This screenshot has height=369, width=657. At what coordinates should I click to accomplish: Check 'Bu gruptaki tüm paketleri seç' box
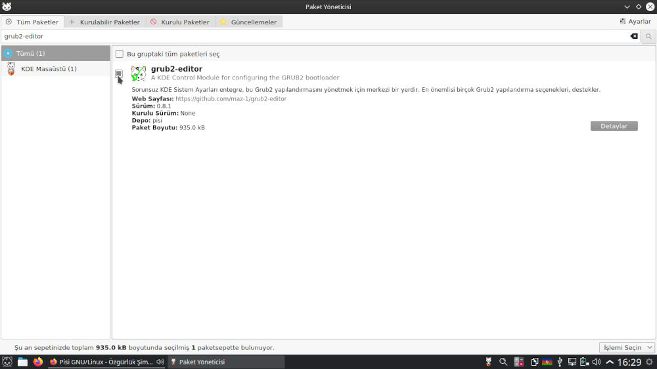click(120, 54)
